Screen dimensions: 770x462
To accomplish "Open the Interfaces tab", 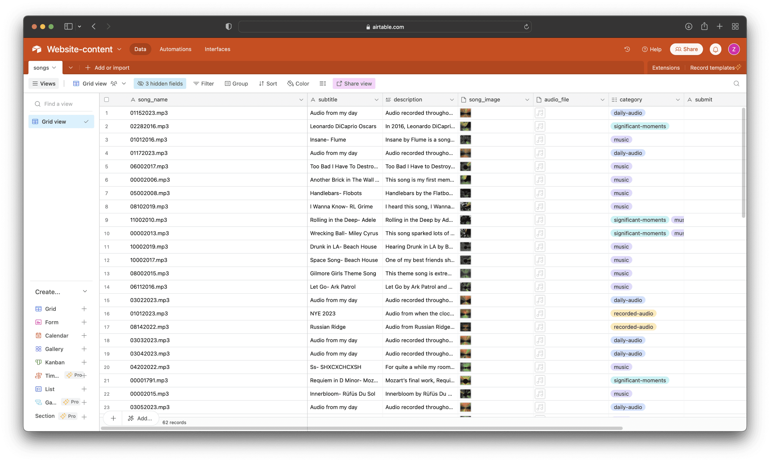I will coord(217,49).
